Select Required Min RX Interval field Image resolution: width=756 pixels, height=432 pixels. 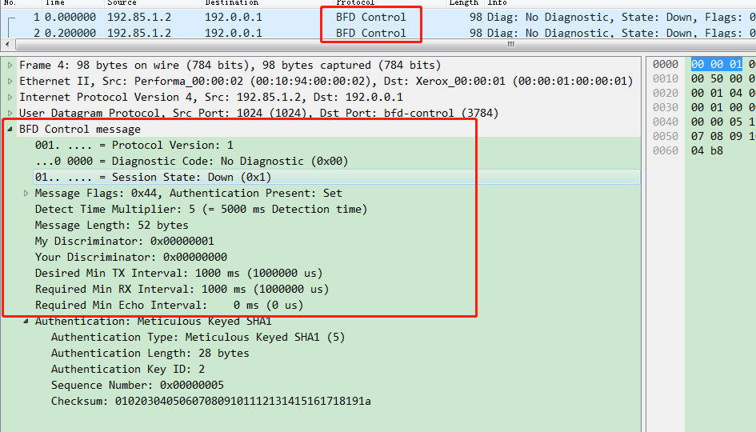[182, 289]
